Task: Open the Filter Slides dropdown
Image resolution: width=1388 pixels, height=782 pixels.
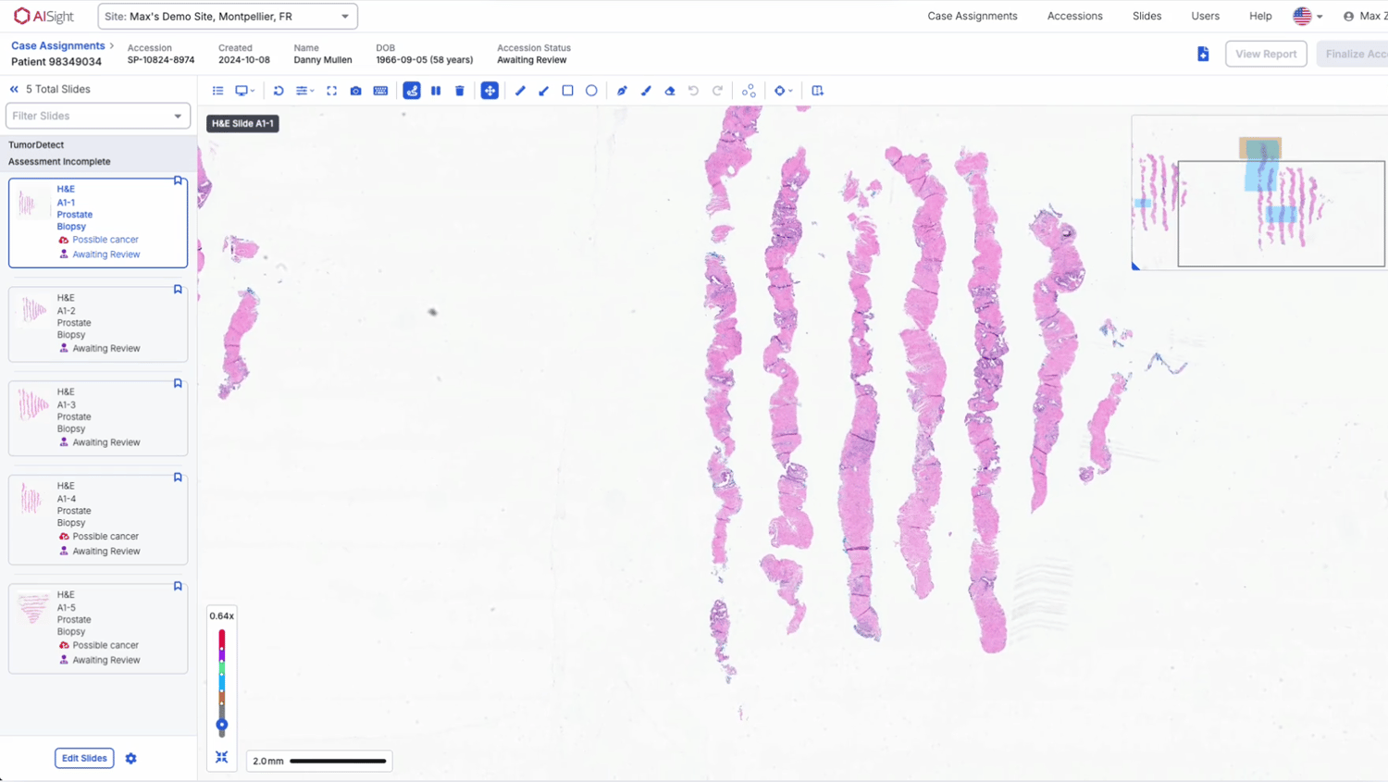Action: point(97,116)
